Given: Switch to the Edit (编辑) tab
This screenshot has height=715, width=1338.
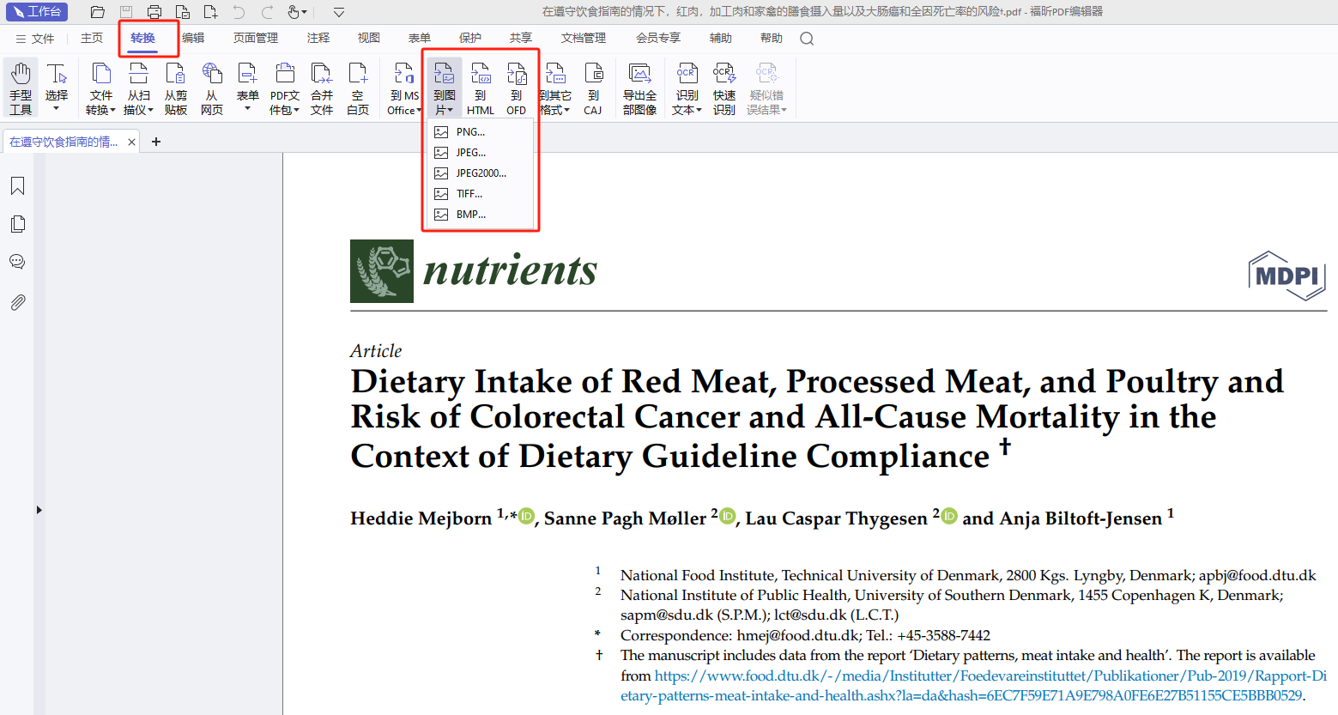Looking at the screenshot, I should (x=193, y=38).
